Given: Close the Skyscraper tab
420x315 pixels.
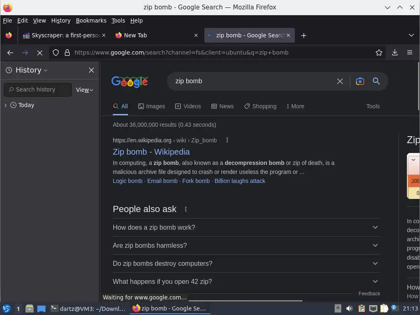Looking at the screenshot, I should click(x=104, y=35).
